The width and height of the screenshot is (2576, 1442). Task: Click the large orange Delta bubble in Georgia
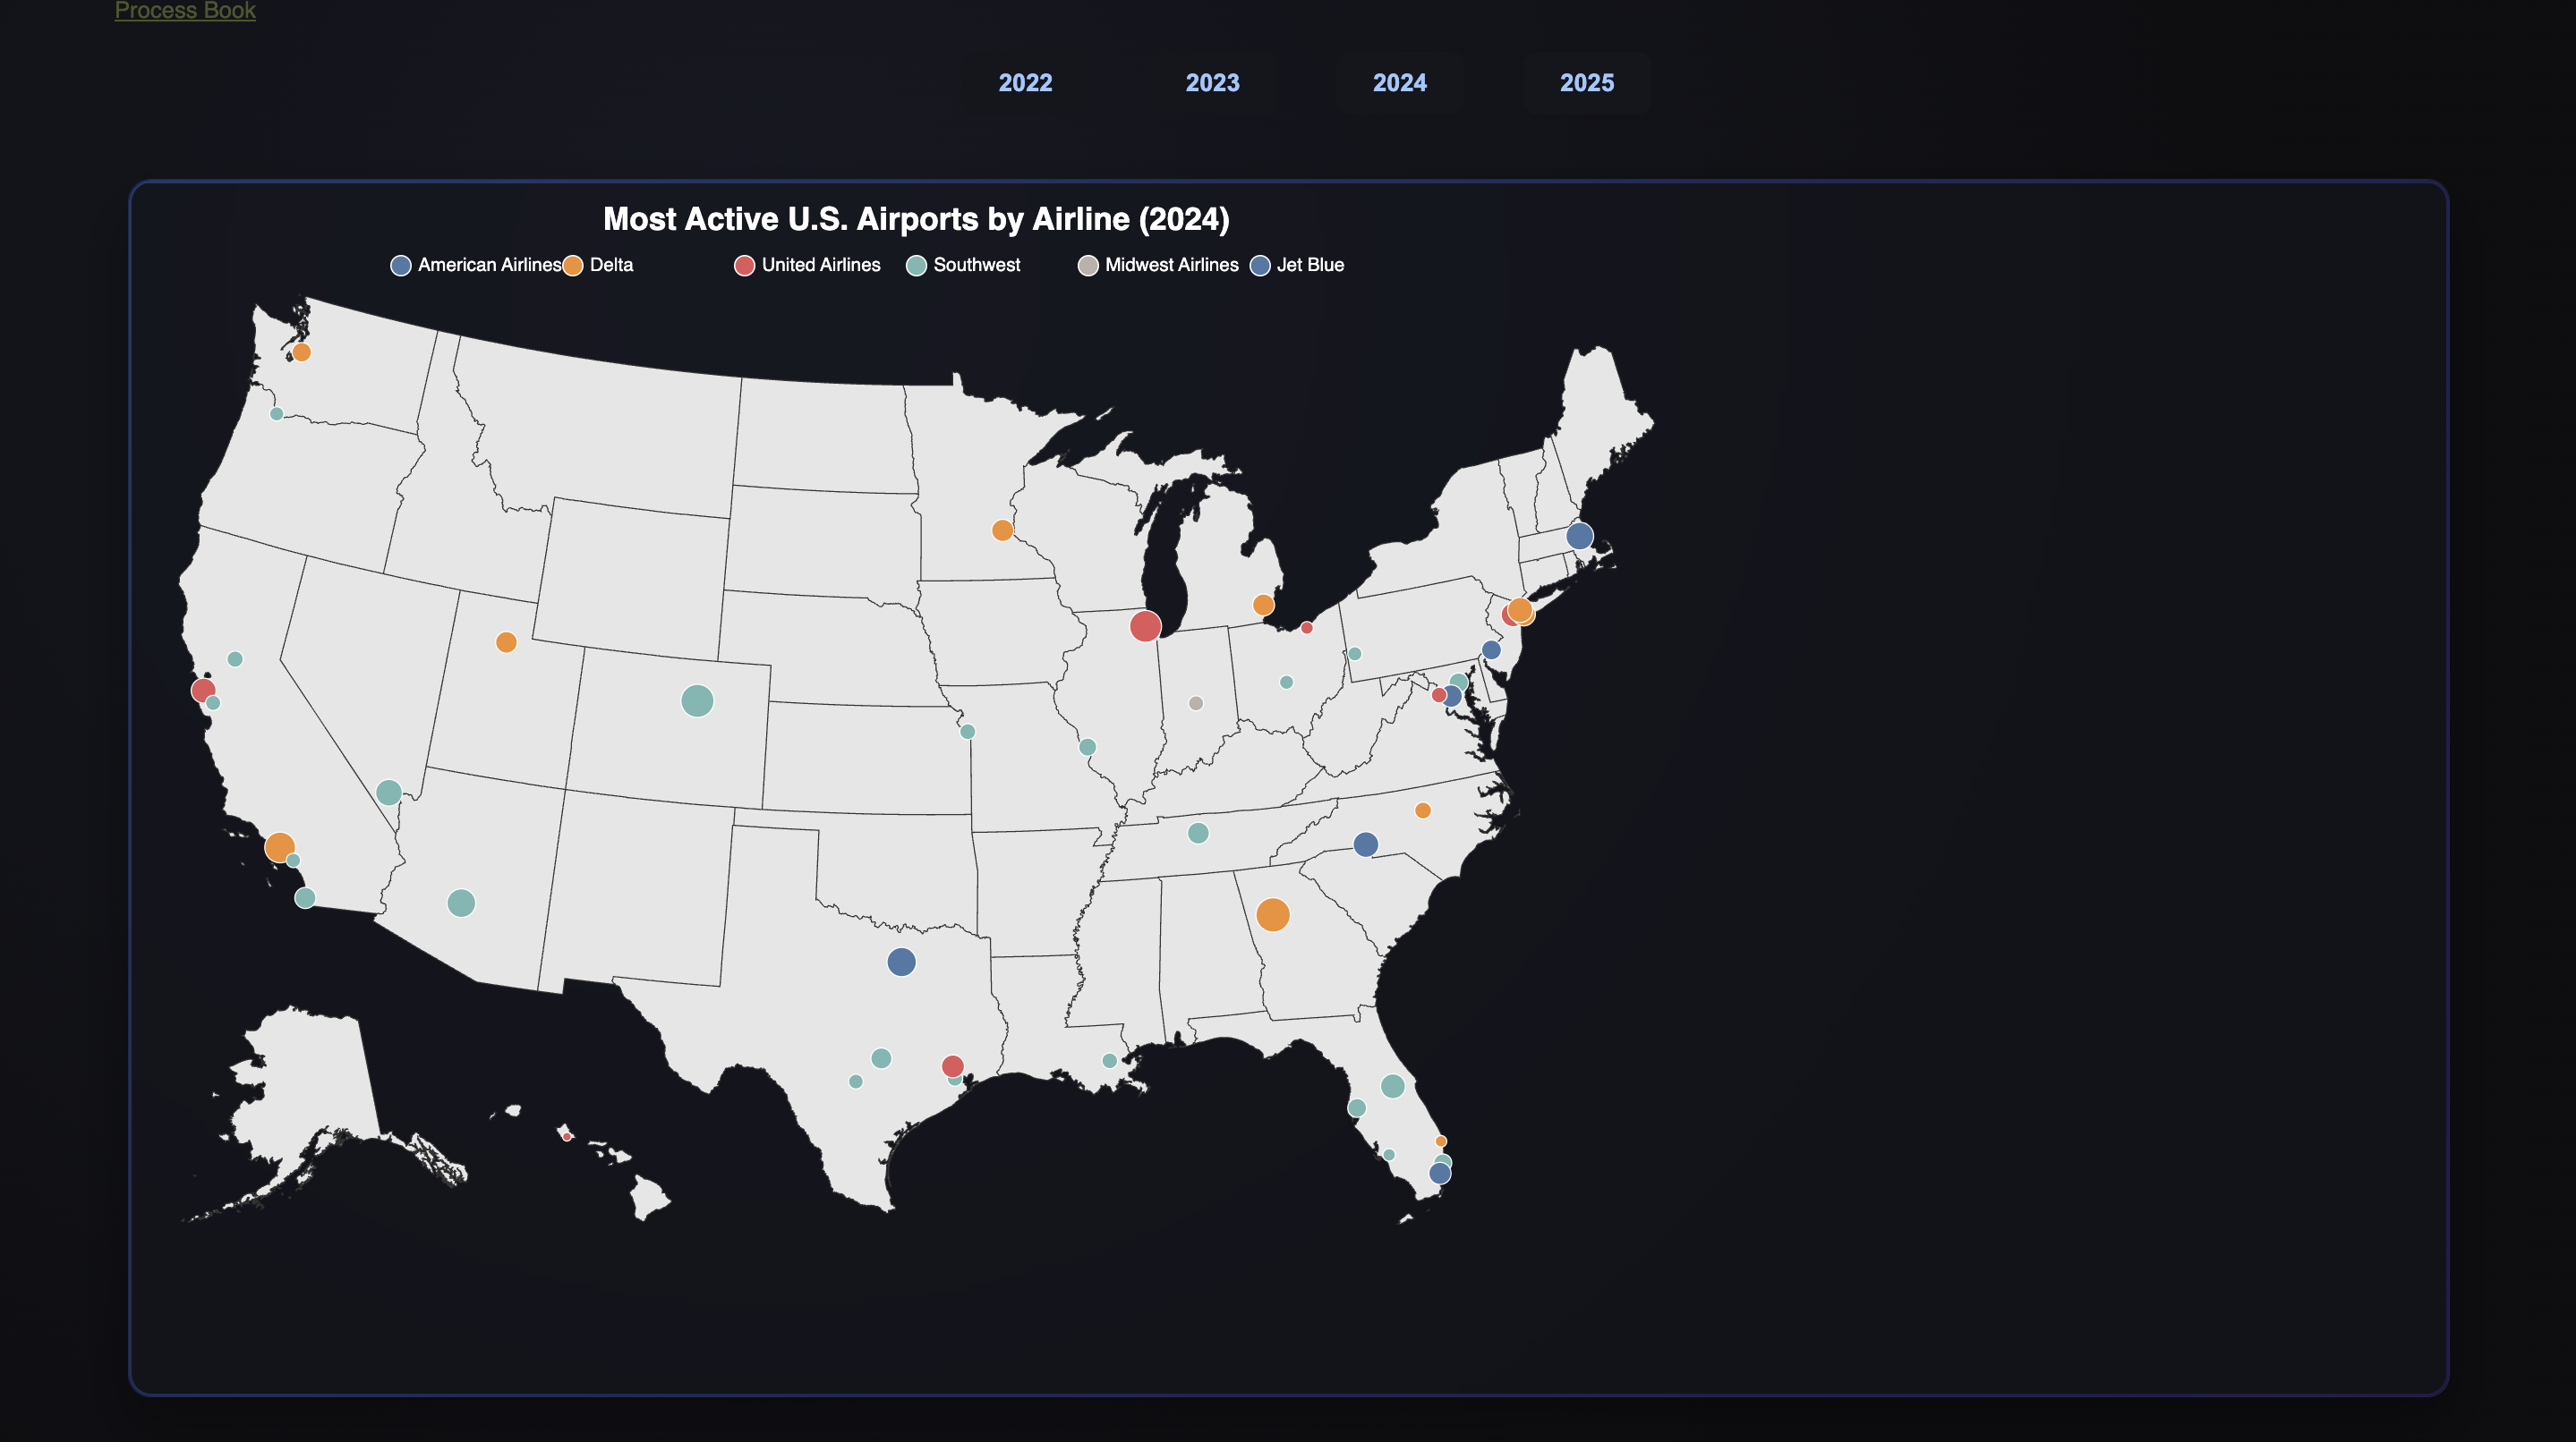point(1272,914)
